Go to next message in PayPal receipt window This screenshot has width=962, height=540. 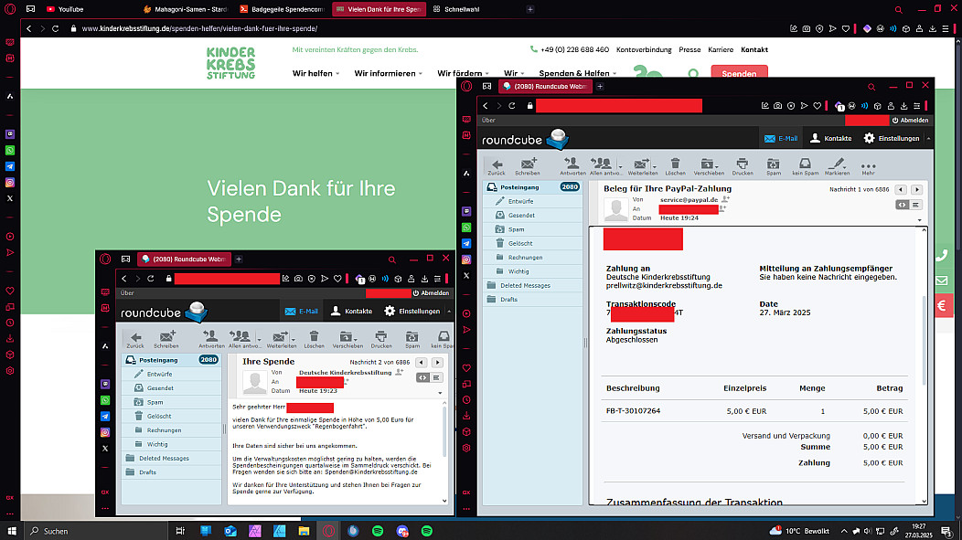(917, 189)
